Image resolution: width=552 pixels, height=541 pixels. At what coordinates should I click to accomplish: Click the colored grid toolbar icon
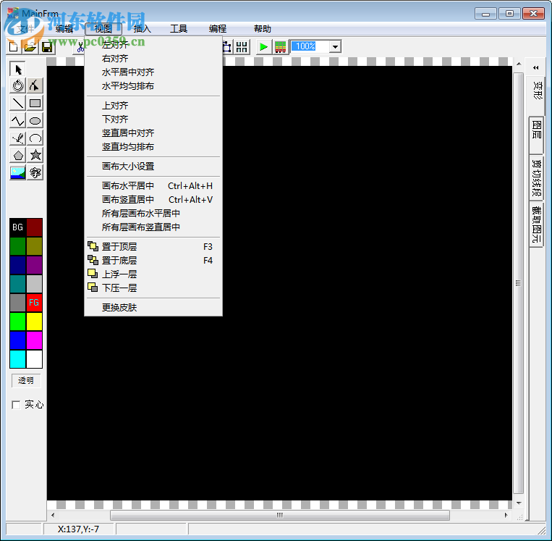coord(280,47)
